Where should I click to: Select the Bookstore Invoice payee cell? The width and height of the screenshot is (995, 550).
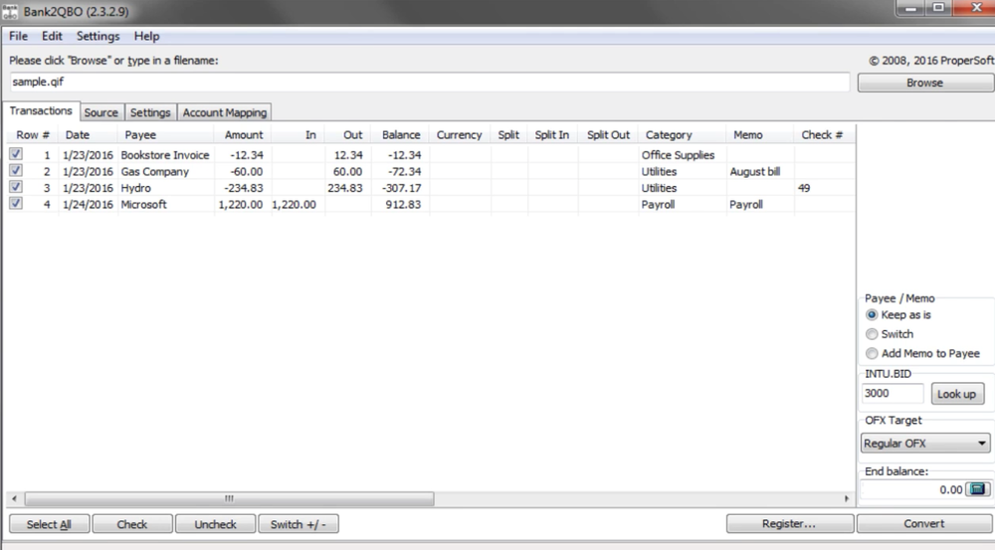pyautogui.click(x=165, y=155)
